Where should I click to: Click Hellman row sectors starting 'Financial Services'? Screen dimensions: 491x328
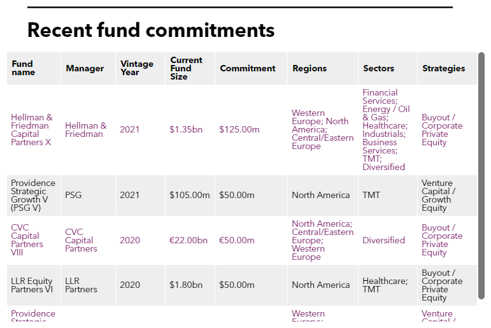tap(386, 130)
